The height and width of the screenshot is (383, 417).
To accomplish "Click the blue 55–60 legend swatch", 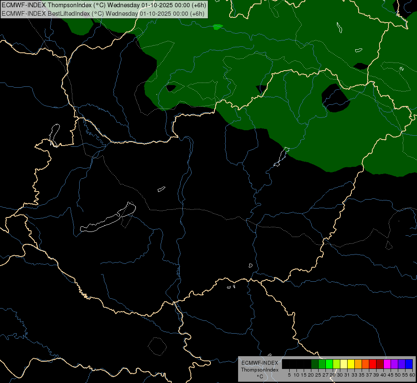I will 409,364.
